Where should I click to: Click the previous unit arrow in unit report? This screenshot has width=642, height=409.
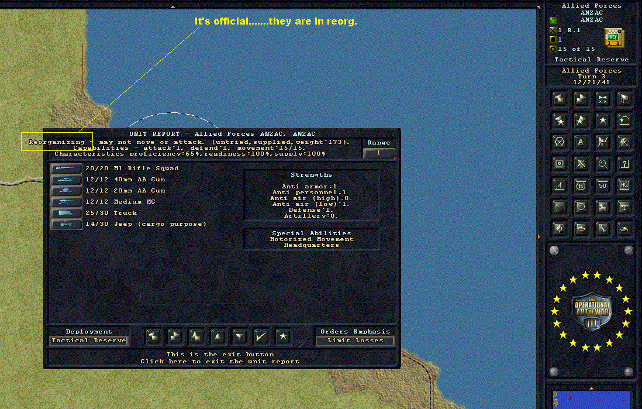(x=153, y=337)
